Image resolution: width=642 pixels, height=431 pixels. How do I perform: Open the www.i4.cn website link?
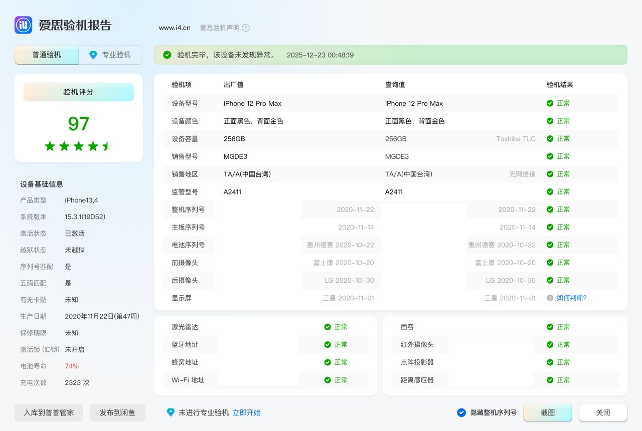pyautogui.click(x=175, y=28)
